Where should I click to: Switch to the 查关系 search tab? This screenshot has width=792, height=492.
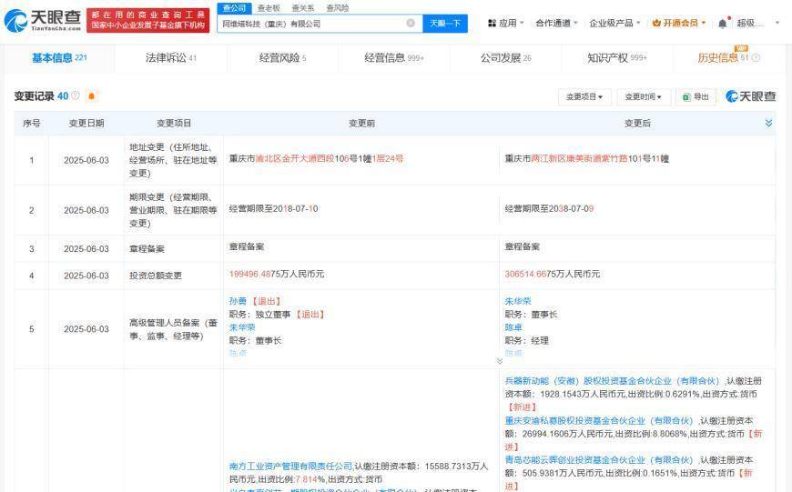click(303, 8)
